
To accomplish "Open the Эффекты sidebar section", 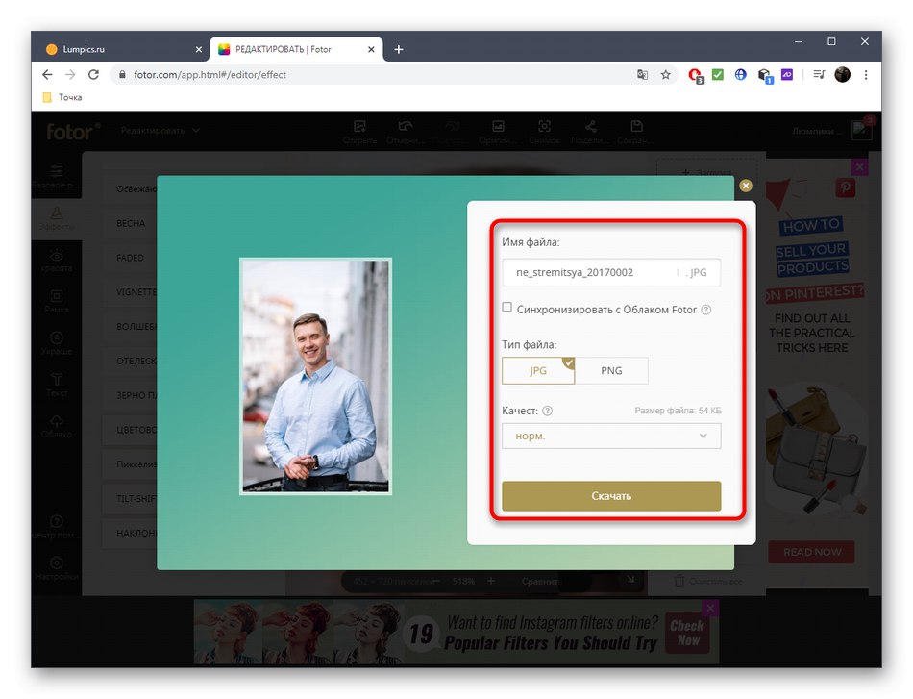I will click(57, 219).
